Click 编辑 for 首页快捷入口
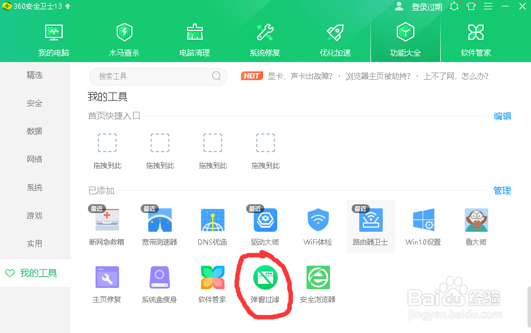Screen dimensions: 531x333 (502, 116)
